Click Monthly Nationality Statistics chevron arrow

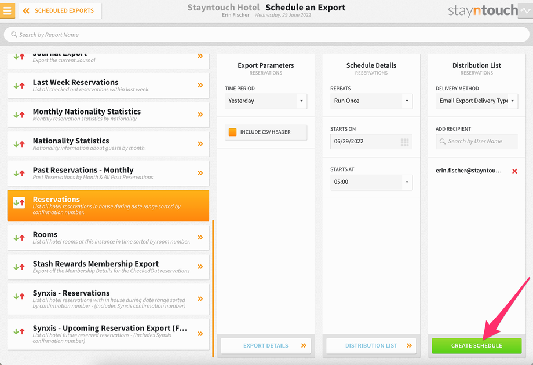coord(200,115)
